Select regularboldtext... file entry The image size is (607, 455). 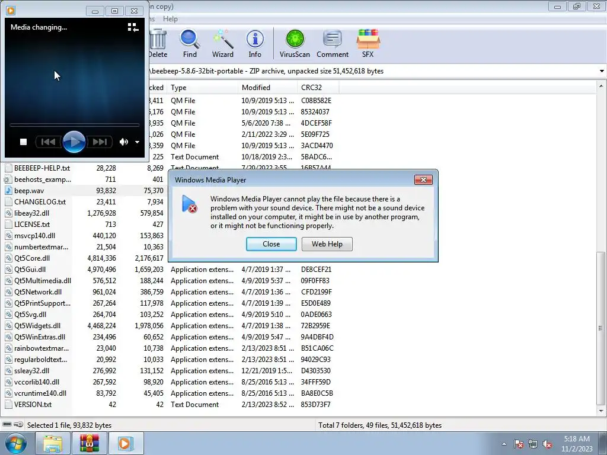(x=41, y=360)
